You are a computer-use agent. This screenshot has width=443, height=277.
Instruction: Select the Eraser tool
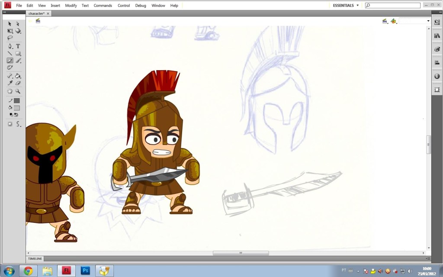tap(18, 83)
